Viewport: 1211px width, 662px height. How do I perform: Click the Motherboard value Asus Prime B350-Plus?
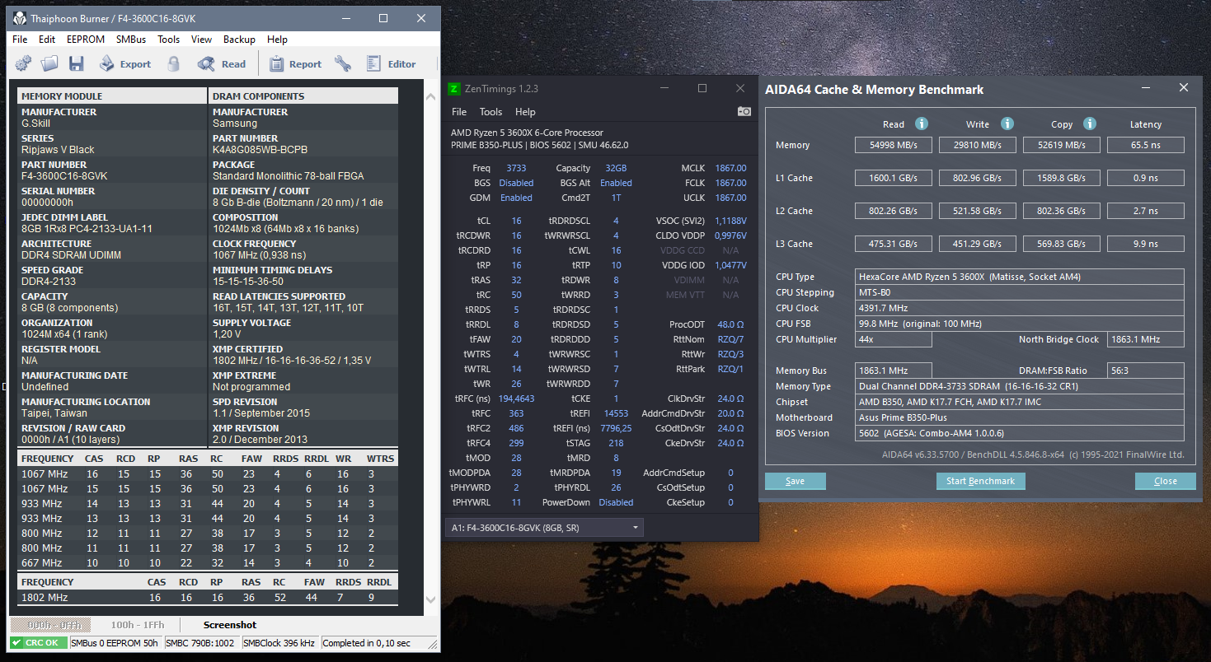(x=1021, y=417)
